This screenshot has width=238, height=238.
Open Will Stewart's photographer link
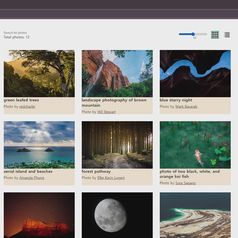pyautogui.click(x=106, y=112)
